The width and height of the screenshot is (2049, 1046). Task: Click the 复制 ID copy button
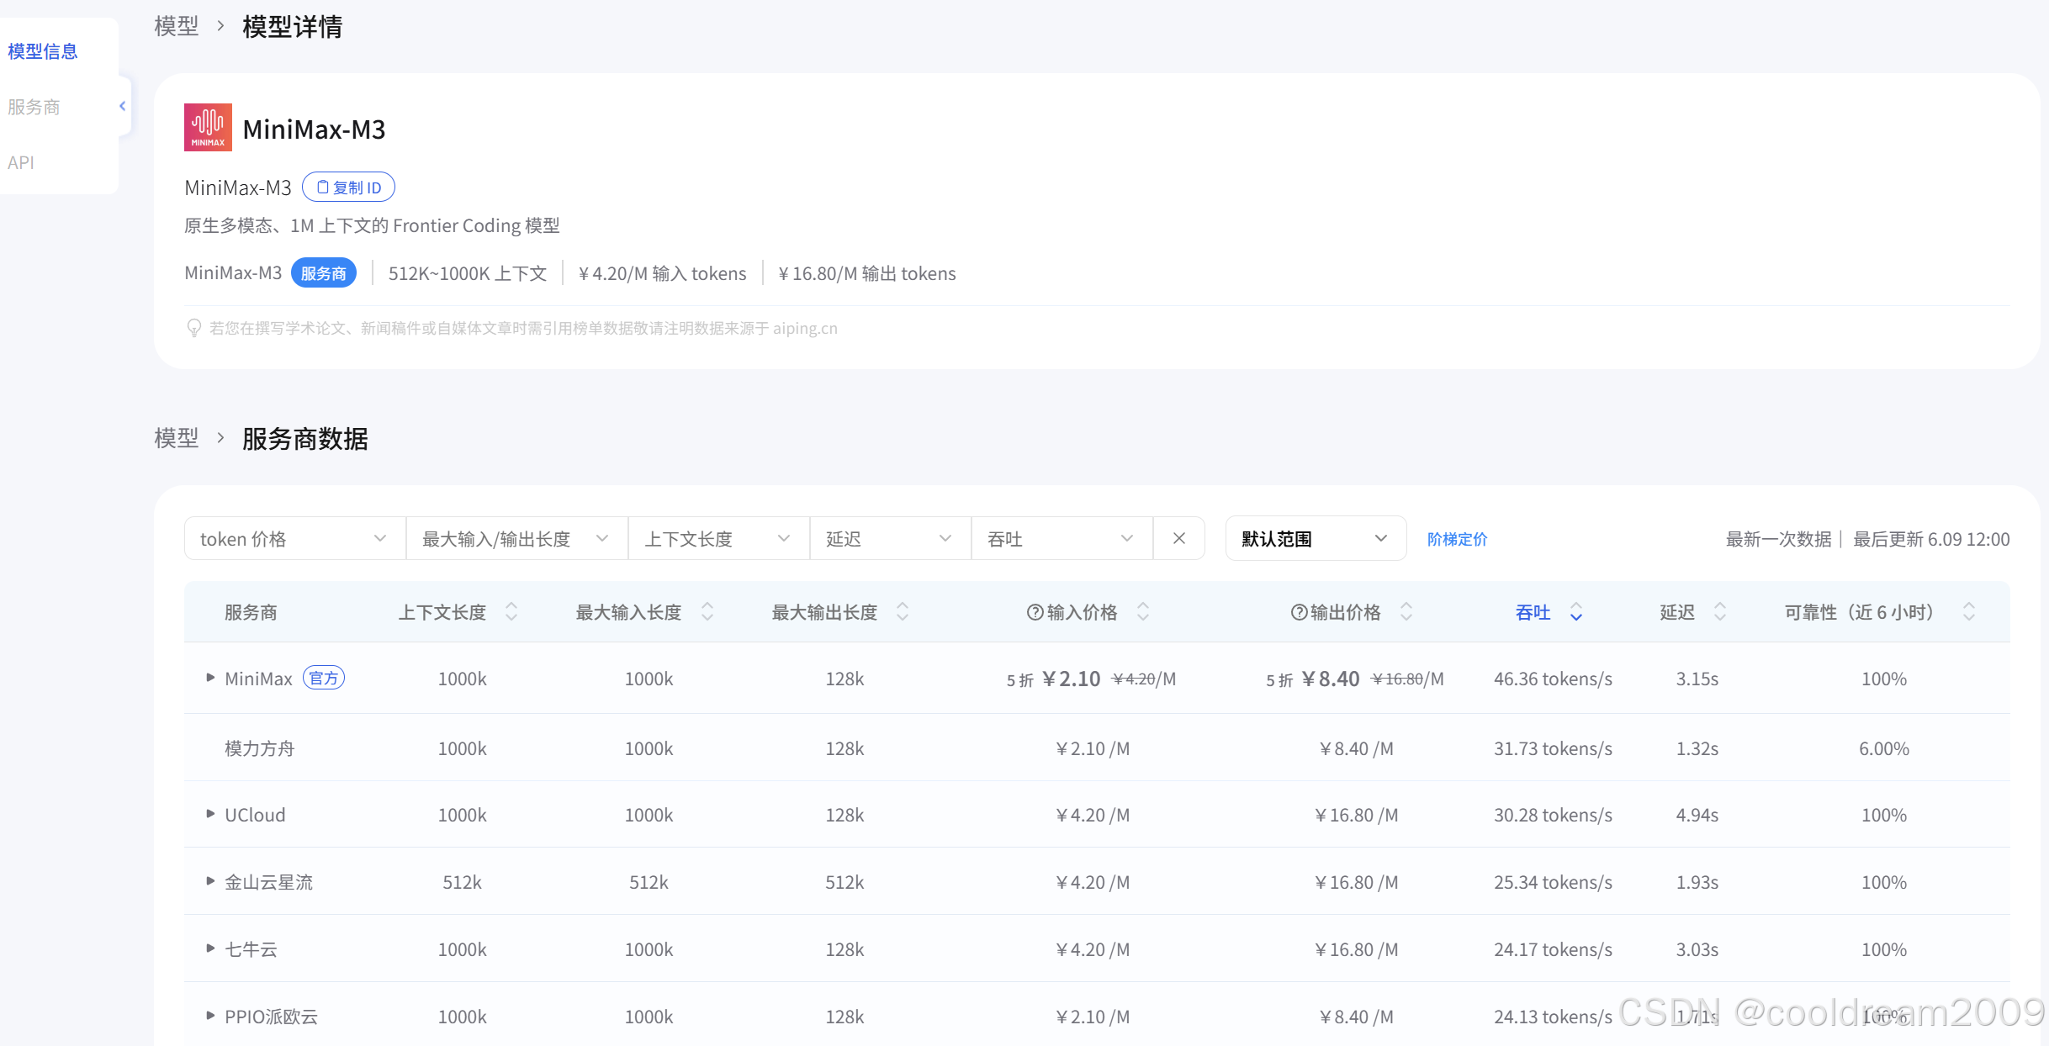pos(348,187)
